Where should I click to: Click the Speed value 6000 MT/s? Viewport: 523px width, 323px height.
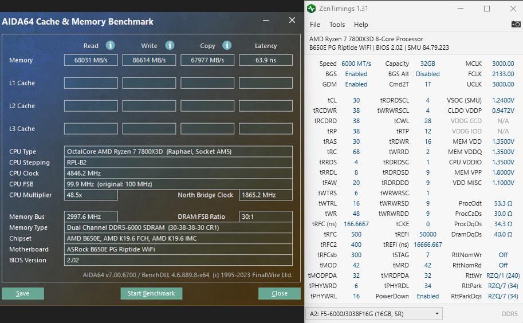356,64
